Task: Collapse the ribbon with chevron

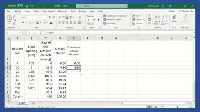Action: (x=194, y=28)
